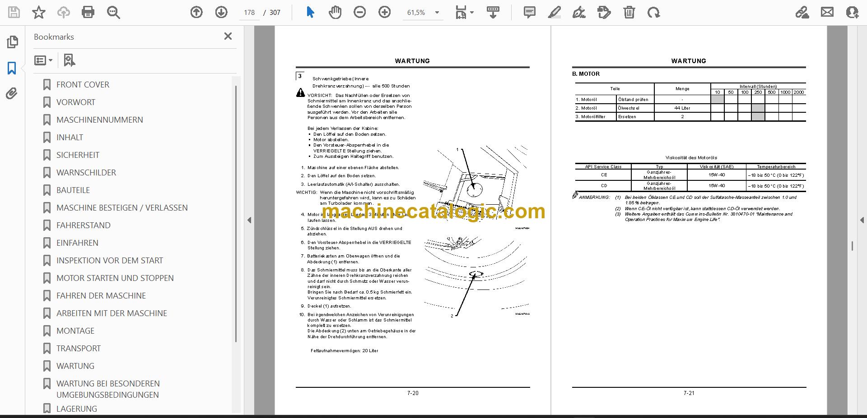Toggle the Attachments paperclip panel

point(12,94)
